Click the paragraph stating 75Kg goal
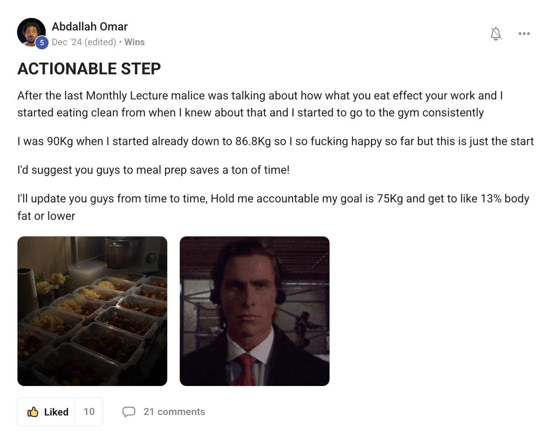555x437 pixels. click(273, 207)
